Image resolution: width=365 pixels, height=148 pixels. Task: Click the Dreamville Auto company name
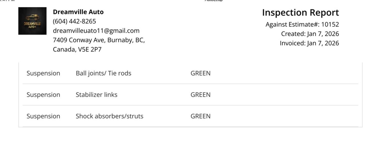[78, 12]
